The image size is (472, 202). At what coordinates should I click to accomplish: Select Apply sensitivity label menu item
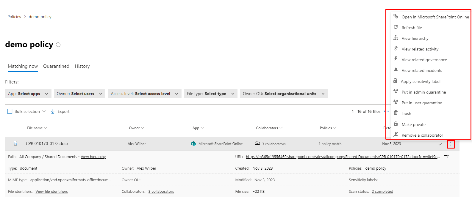(x=420, y=81)
